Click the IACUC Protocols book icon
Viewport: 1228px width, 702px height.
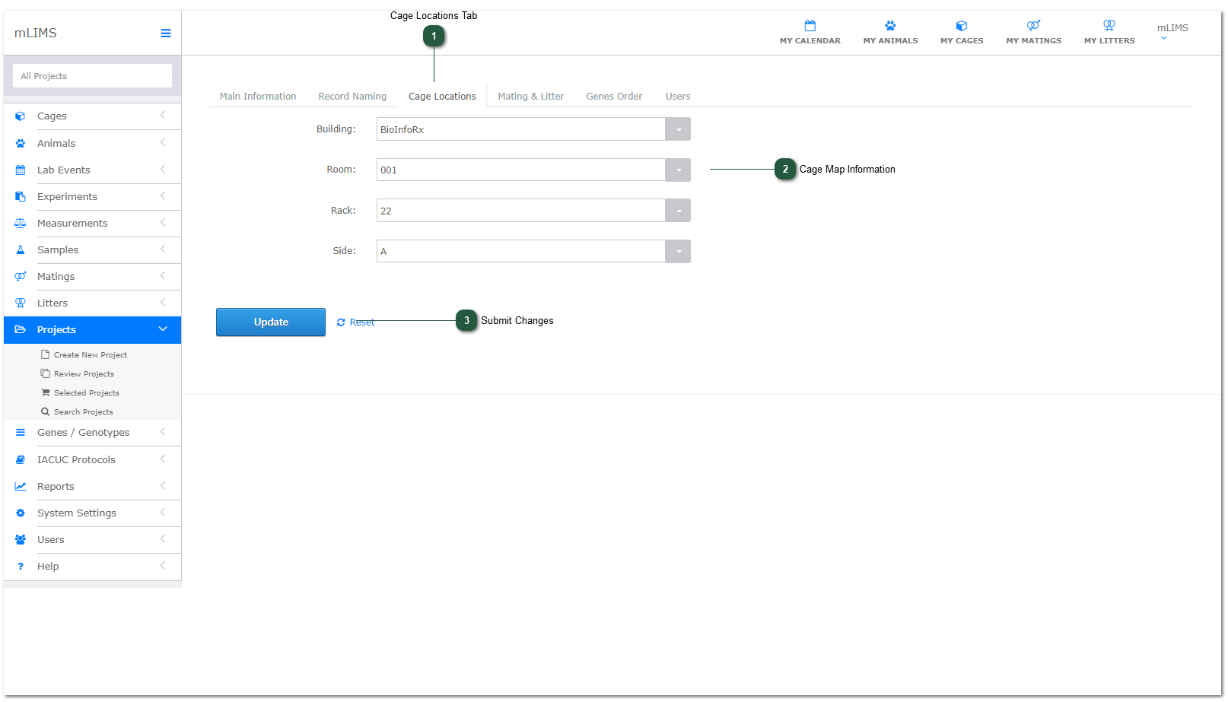pos(21,459)
